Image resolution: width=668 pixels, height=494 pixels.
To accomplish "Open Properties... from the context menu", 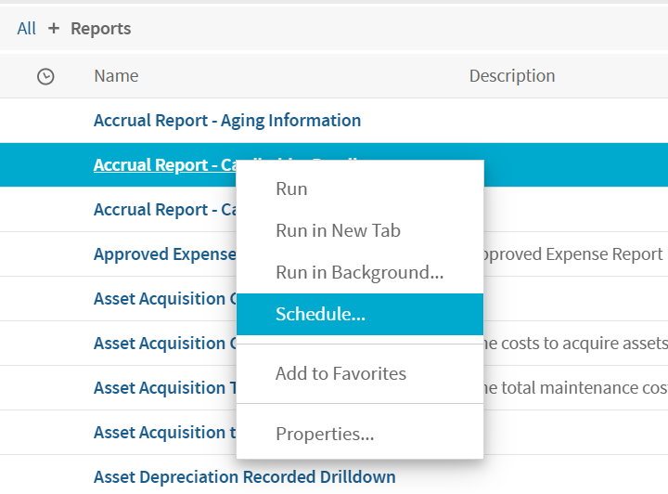I will pos(325,434).
